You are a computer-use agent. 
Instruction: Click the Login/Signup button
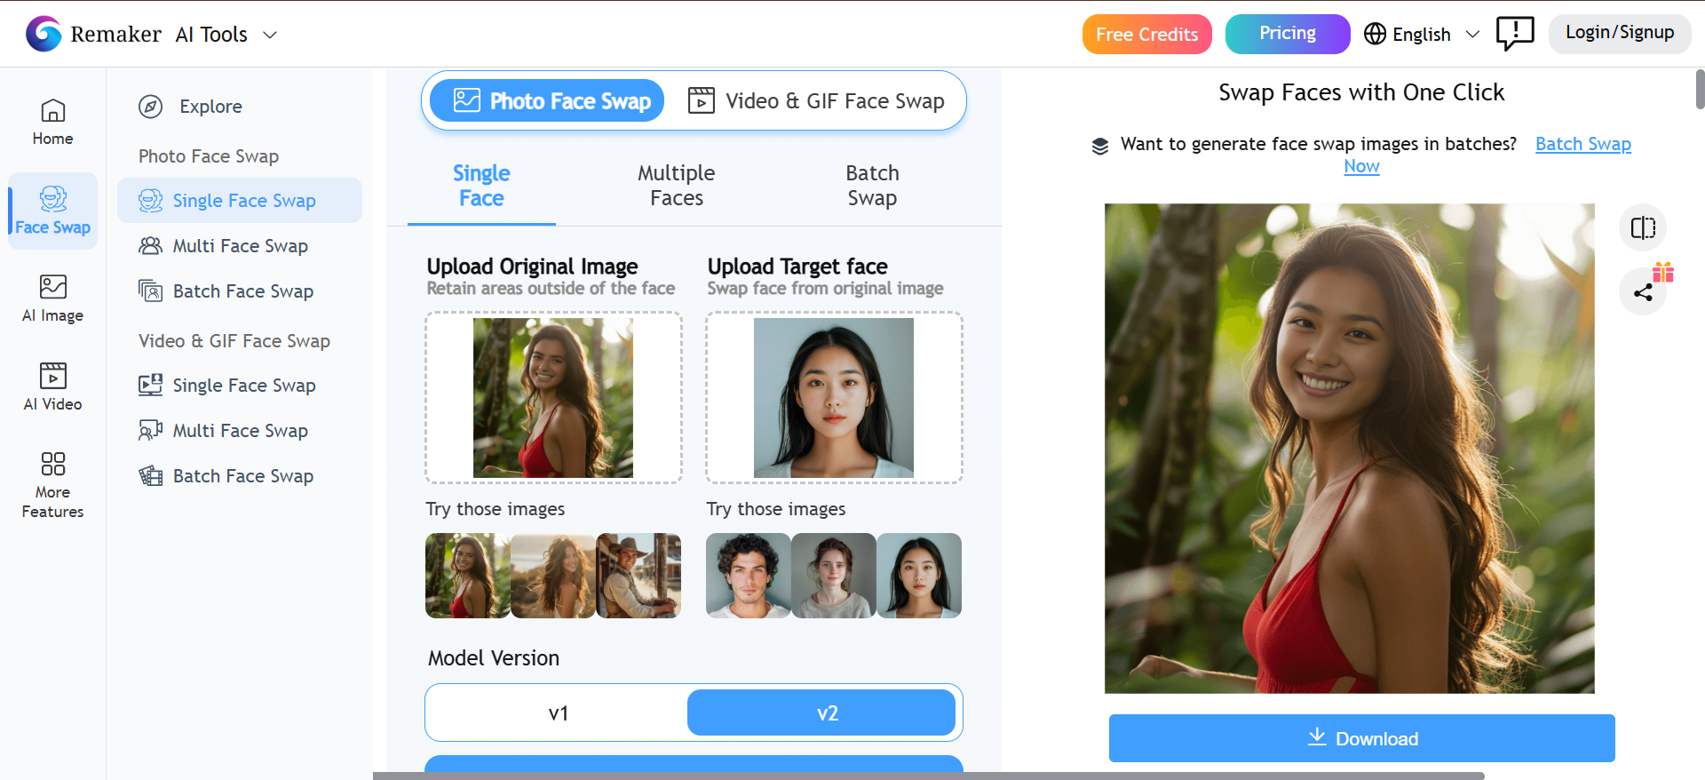[x=1620, y=34]
